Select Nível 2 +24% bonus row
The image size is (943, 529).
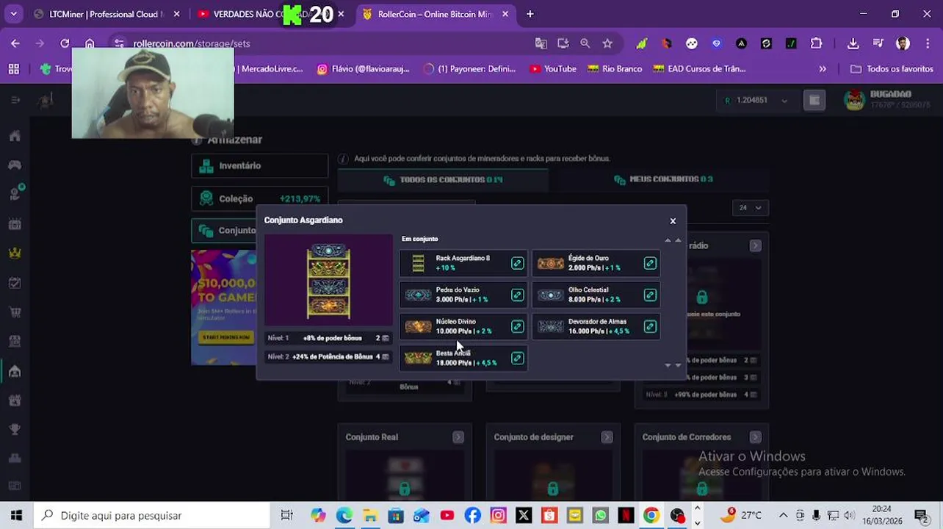[x=328, y=356]
